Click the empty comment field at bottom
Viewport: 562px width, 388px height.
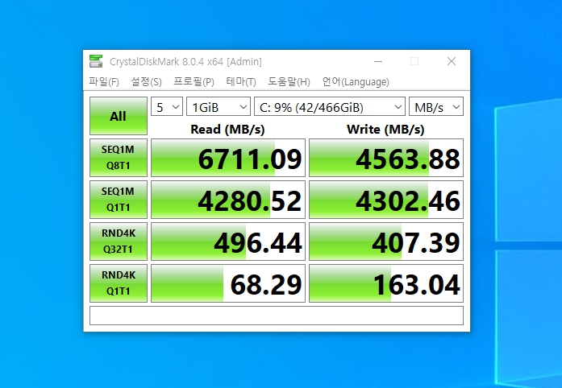(277, 316)
